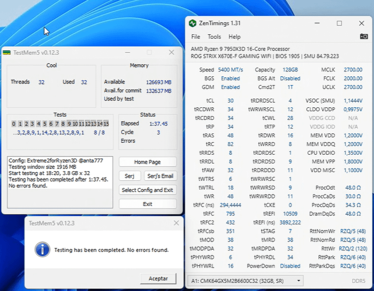The width and height of the screenshot is (374, 291).
Task: Click the TestMem5 title bar icon
Action: click(x=7, y=52)
